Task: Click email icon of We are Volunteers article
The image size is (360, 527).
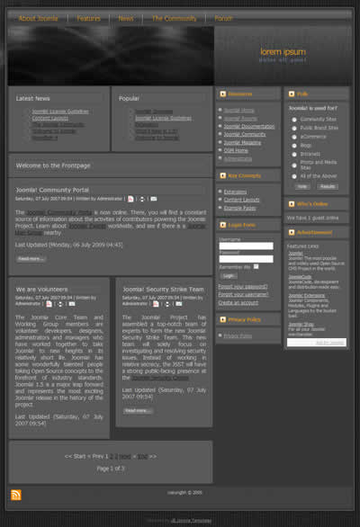Action: (72, 304)
